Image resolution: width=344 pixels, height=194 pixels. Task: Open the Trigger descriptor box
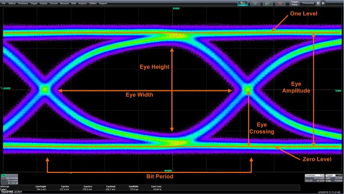(334, 178)
